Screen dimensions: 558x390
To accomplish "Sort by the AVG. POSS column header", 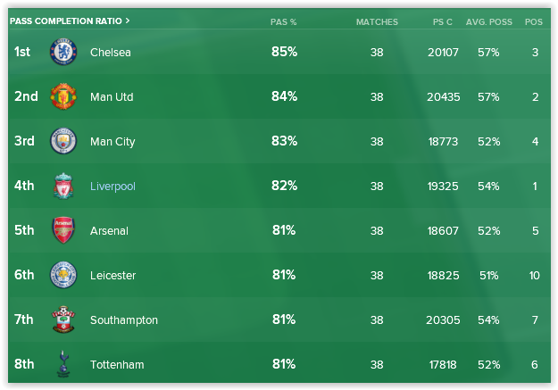I will (x=488, y=21).
